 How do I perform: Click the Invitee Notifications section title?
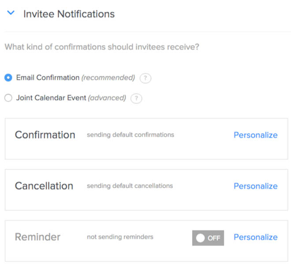pyautogui.click(x=69, y=14)
